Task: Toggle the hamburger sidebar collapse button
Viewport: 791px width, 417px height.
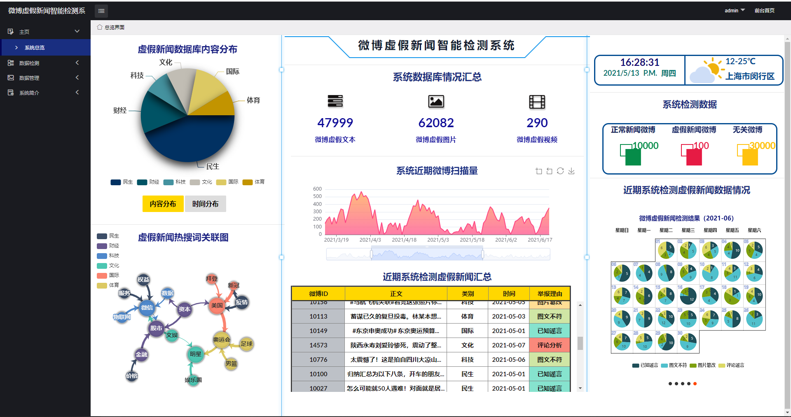Action: (101, 11)
